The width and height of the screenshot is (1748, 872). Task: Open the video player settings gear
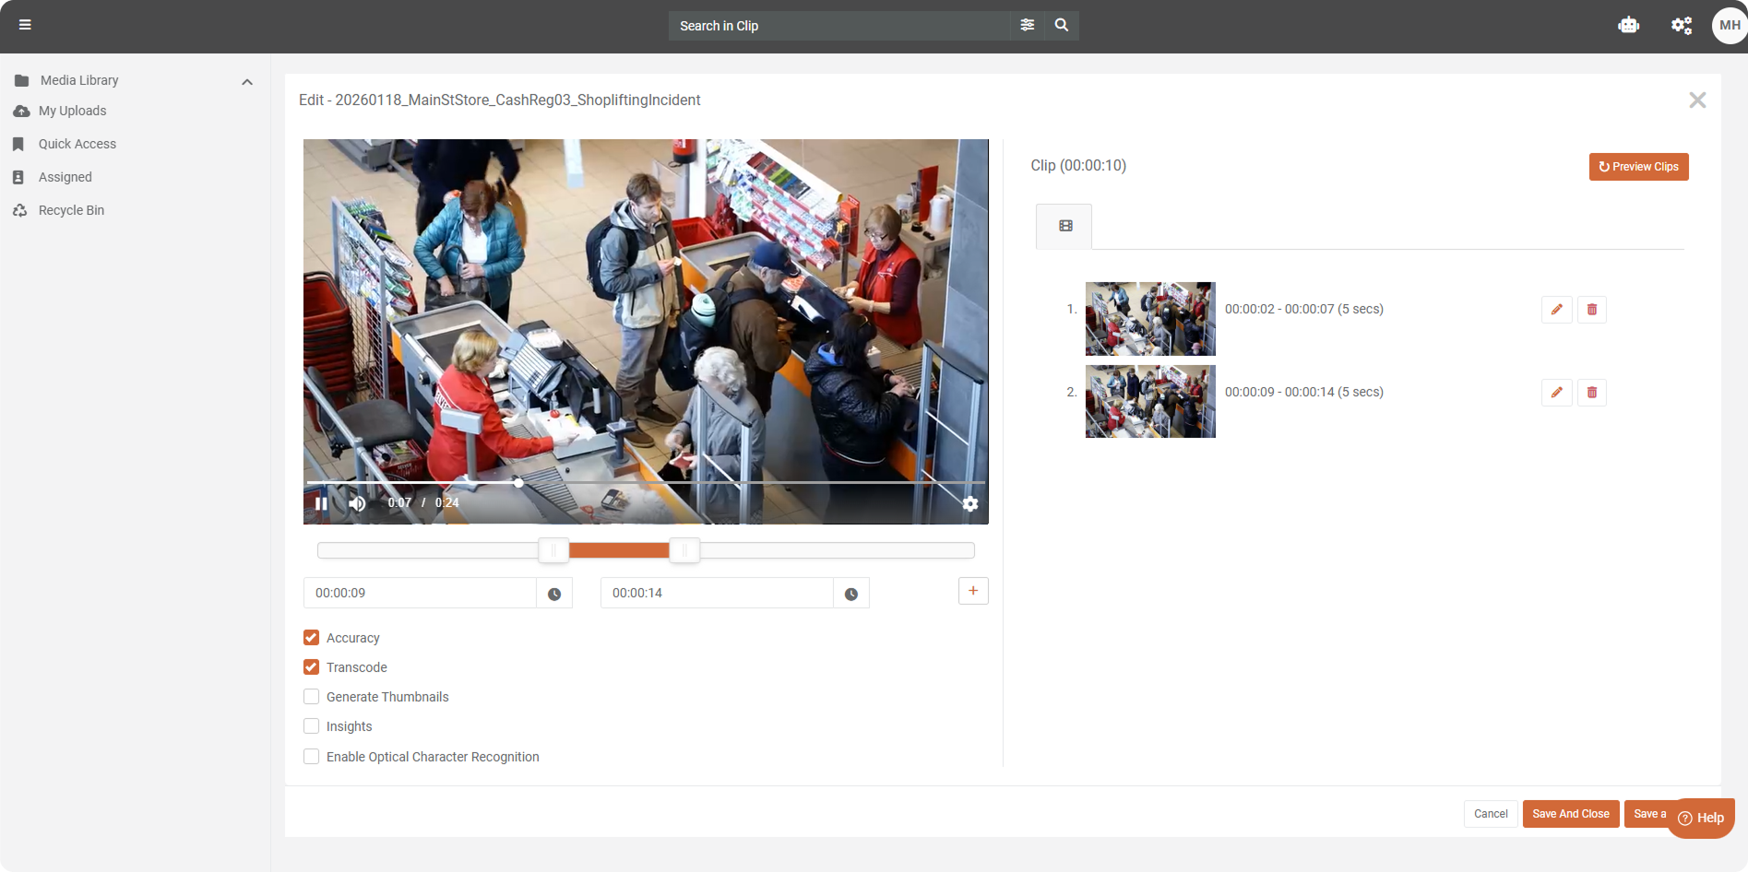point(969,503)
